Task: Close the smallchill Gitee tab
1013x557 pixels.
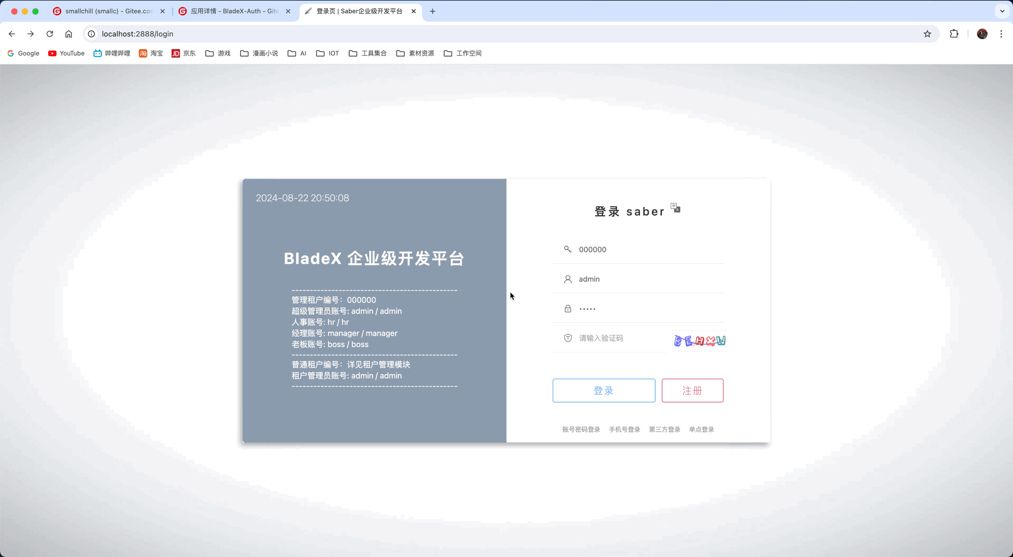Action: [x=163, y=11]
